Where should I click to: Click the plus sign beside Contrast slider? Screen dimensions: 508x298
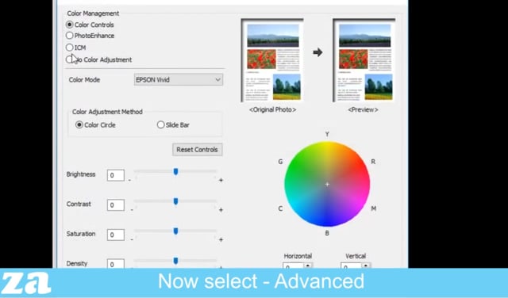[221, 210]
